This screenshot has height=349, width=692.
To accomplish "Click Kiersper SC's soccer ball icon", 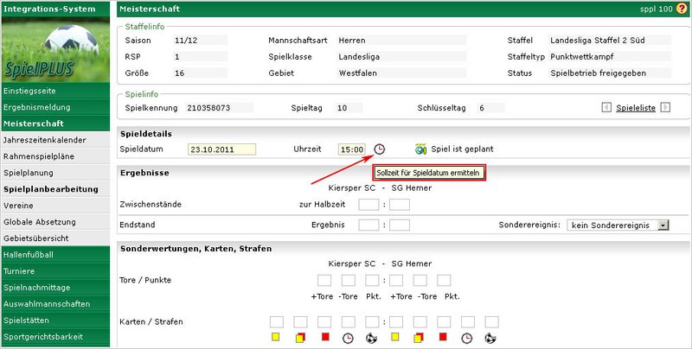I will (x=372, y=337).
